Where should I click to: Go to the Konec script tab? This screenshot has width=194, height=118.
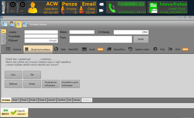(77, 100)
